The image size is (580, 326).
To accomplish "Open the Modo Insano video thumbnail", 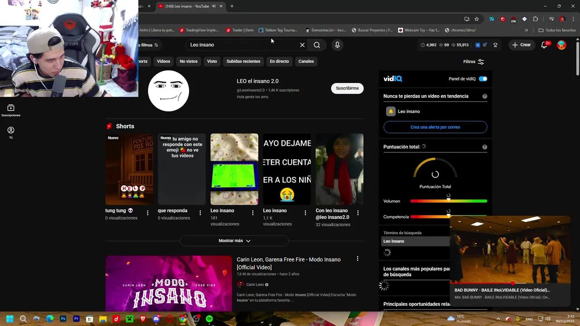I will (169, 283).
